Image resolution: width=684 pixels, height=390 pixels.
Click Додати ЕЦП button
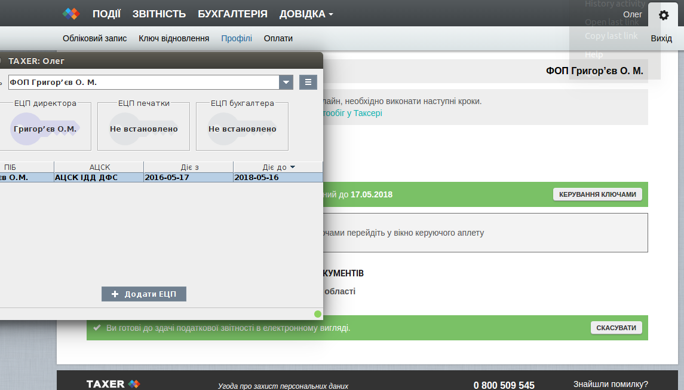point(144,294)
